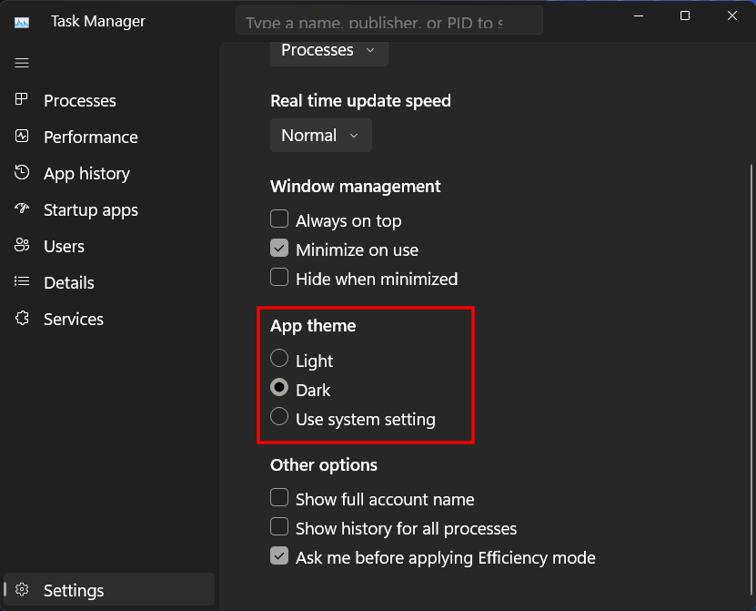
Task: Open the Services section icon
Action: (22, 319)
